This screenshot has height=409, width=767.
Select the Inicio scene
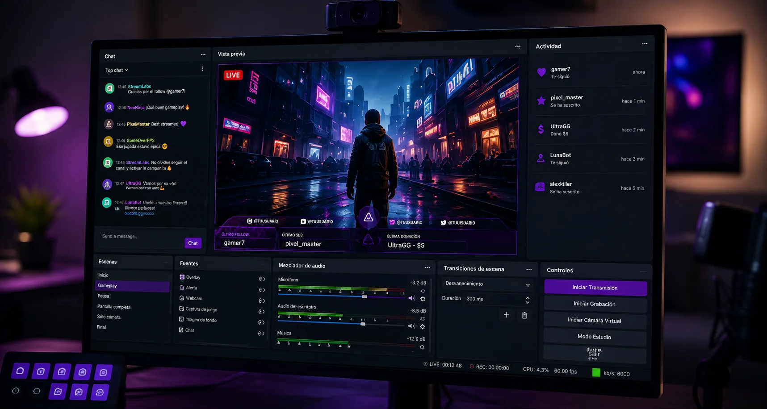click(x=133, y=275)
